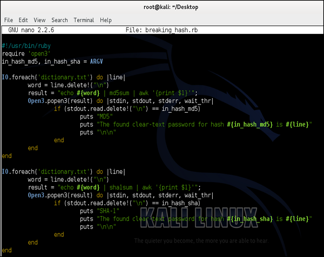Open the Help menu
Viewport: 324px width, 257px height.
coord(106,20)
